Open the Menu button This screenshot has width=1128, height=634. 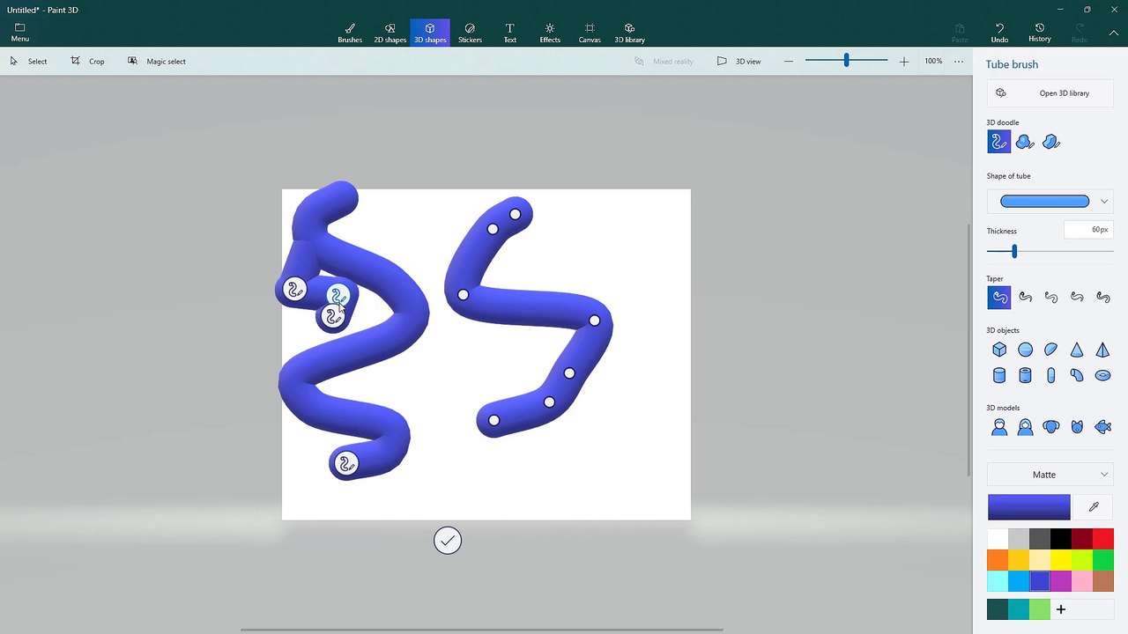[x=19, y=33]
